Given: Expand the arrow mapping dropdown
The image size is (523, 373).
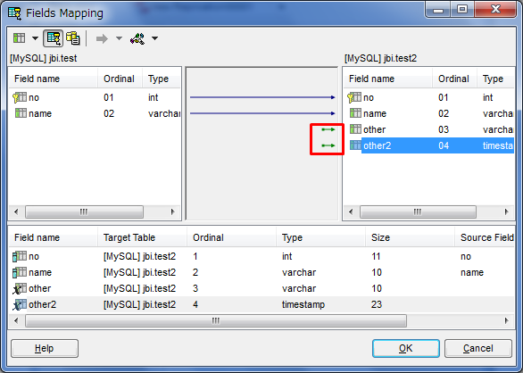Looking at the screenshot, I should [119, 38].
